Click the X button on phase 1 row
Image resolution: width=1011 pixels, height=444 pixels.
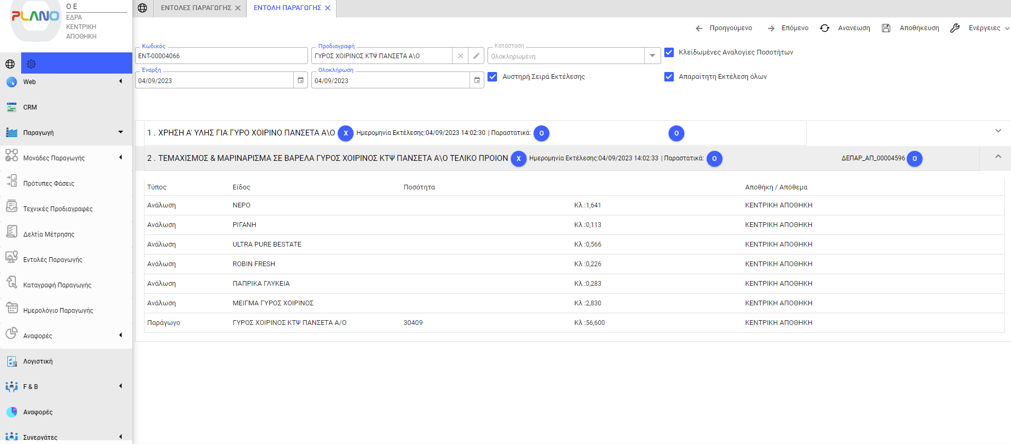tap(346, 133)
